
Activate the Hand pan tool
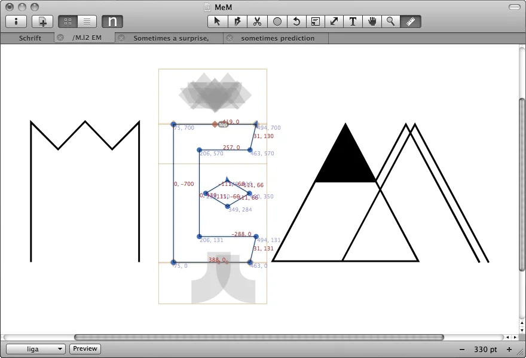pyautogui.click(x=372, y=22)
